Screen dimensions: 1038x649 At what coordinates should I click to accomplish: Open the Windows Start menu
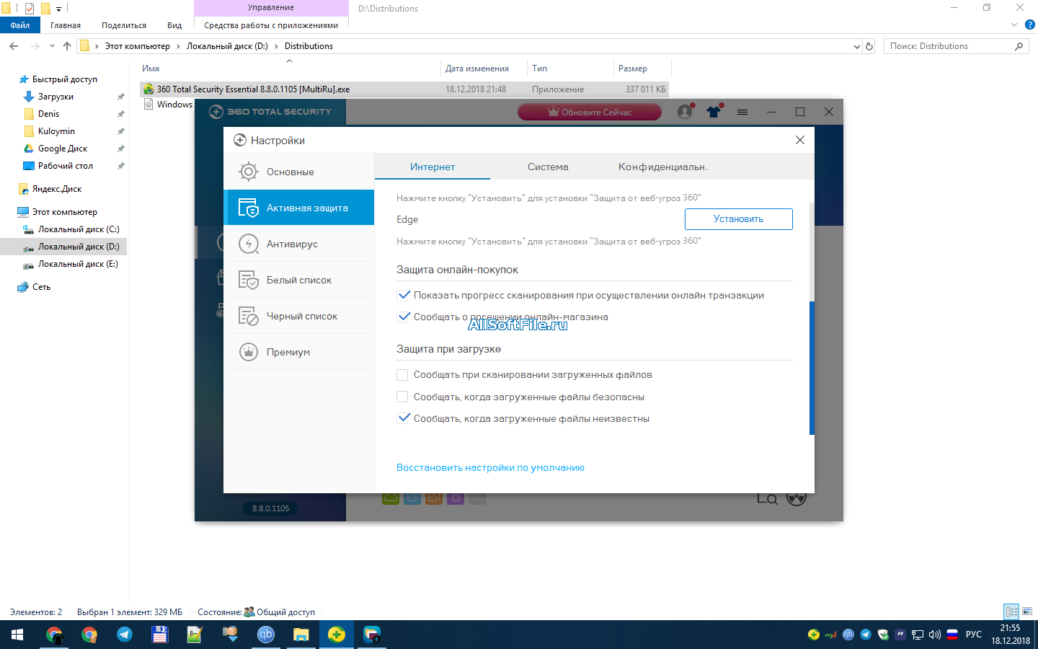point(17,635)
